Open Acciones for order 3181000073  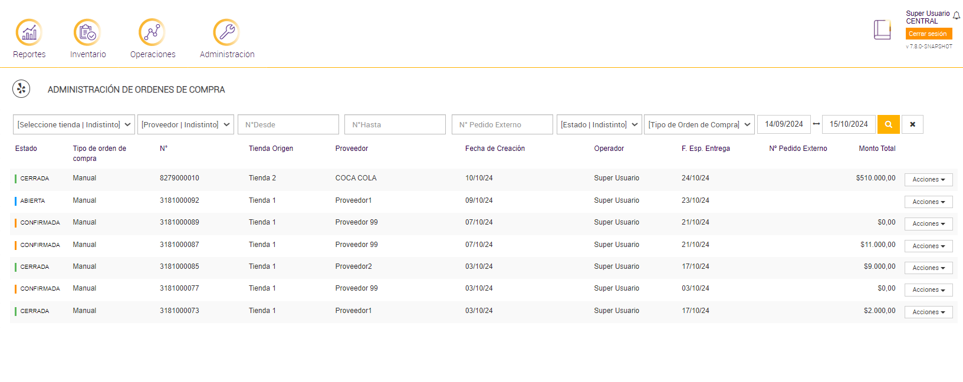[x=928, y=312]
